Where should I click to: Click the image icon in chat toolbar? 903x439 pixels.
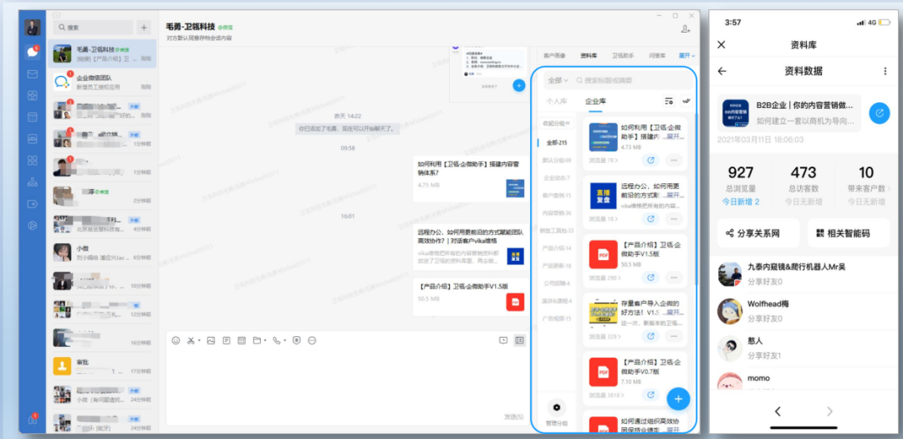[x=211, y=340]
